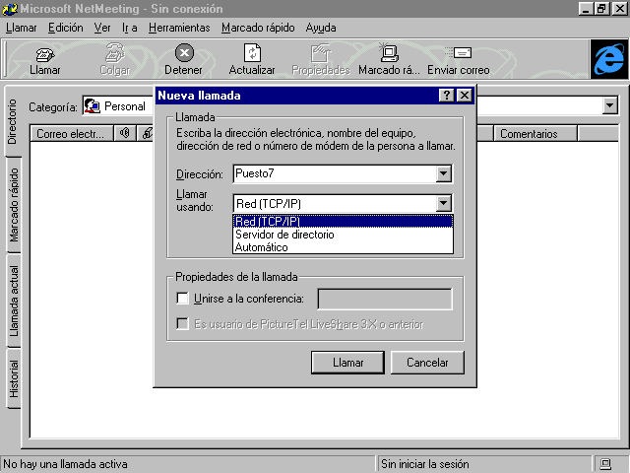
Task: Click the Detener stop icon
Action: point(184,52)
